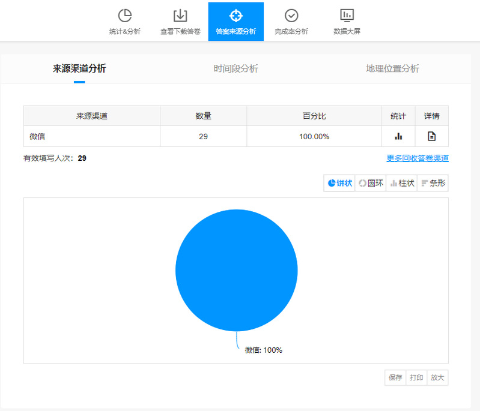Open the 数据大屏 screen icon
Viewport: 480px width, 411px height.
[347, 15]
